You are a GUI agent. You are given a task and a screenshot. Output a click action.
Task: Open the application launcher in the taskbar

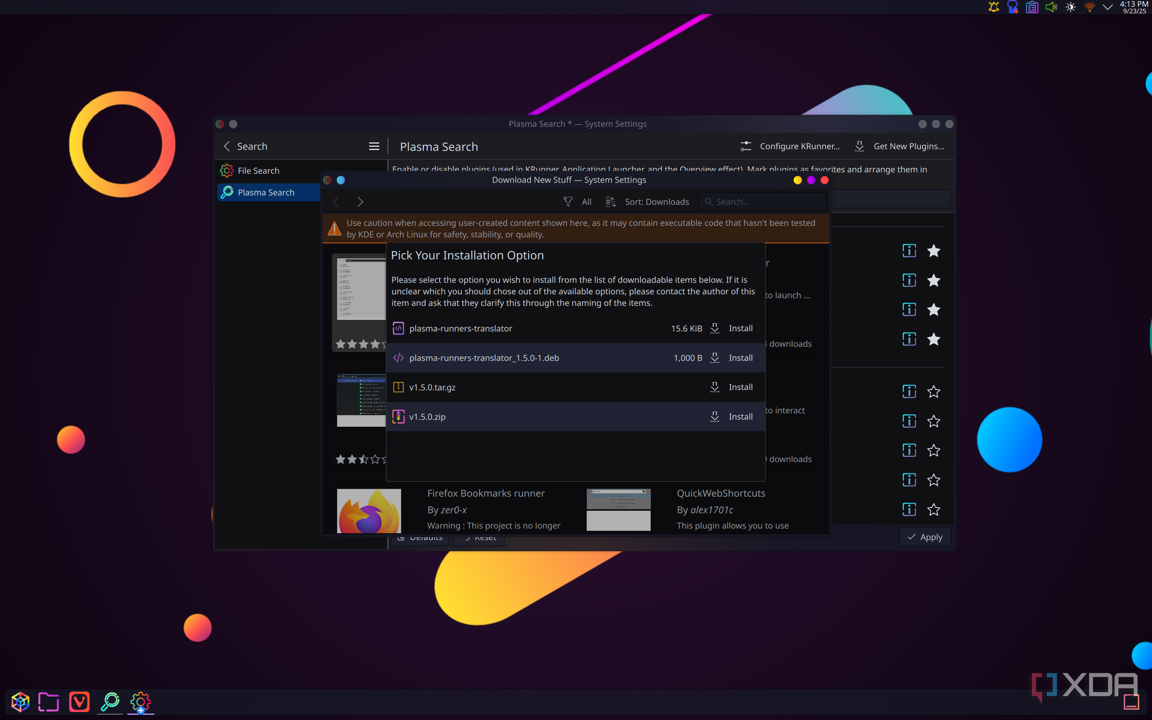click(x=20, y=702)
